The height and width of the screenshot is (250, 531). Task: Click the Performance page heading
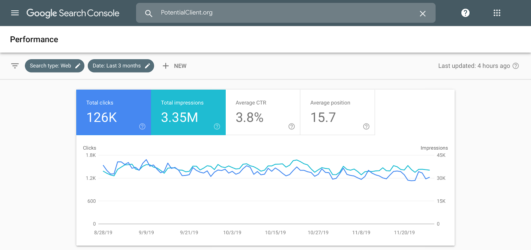tap(34, 39)
